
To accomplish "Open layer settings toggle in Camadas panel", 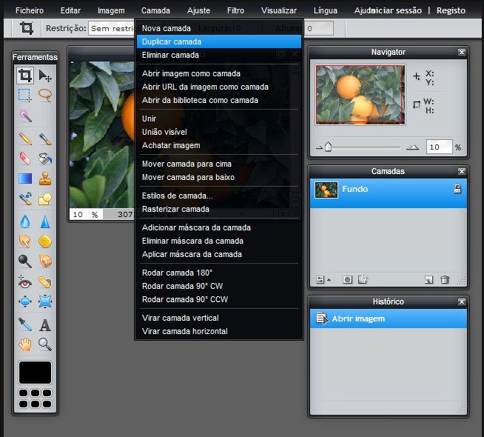I will [x=323, y=280].
